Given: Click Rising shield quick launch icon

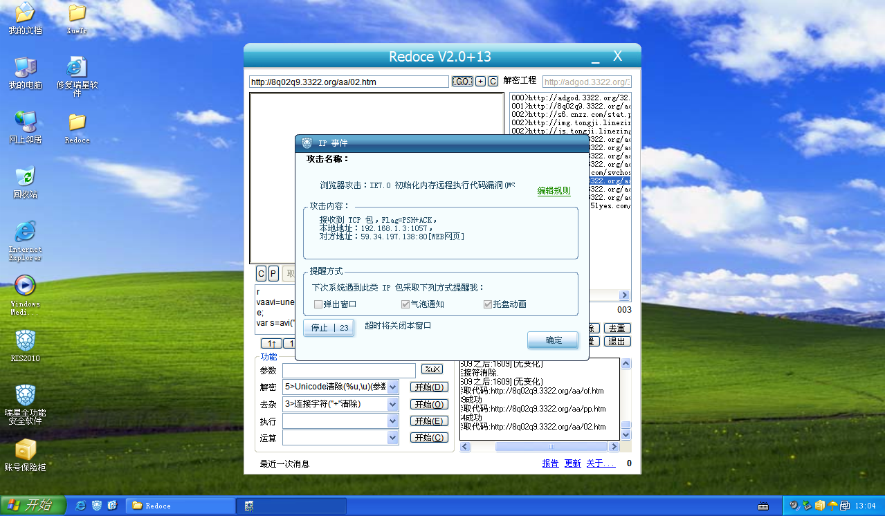Looking at the screenshot, I should coord(97,506).
